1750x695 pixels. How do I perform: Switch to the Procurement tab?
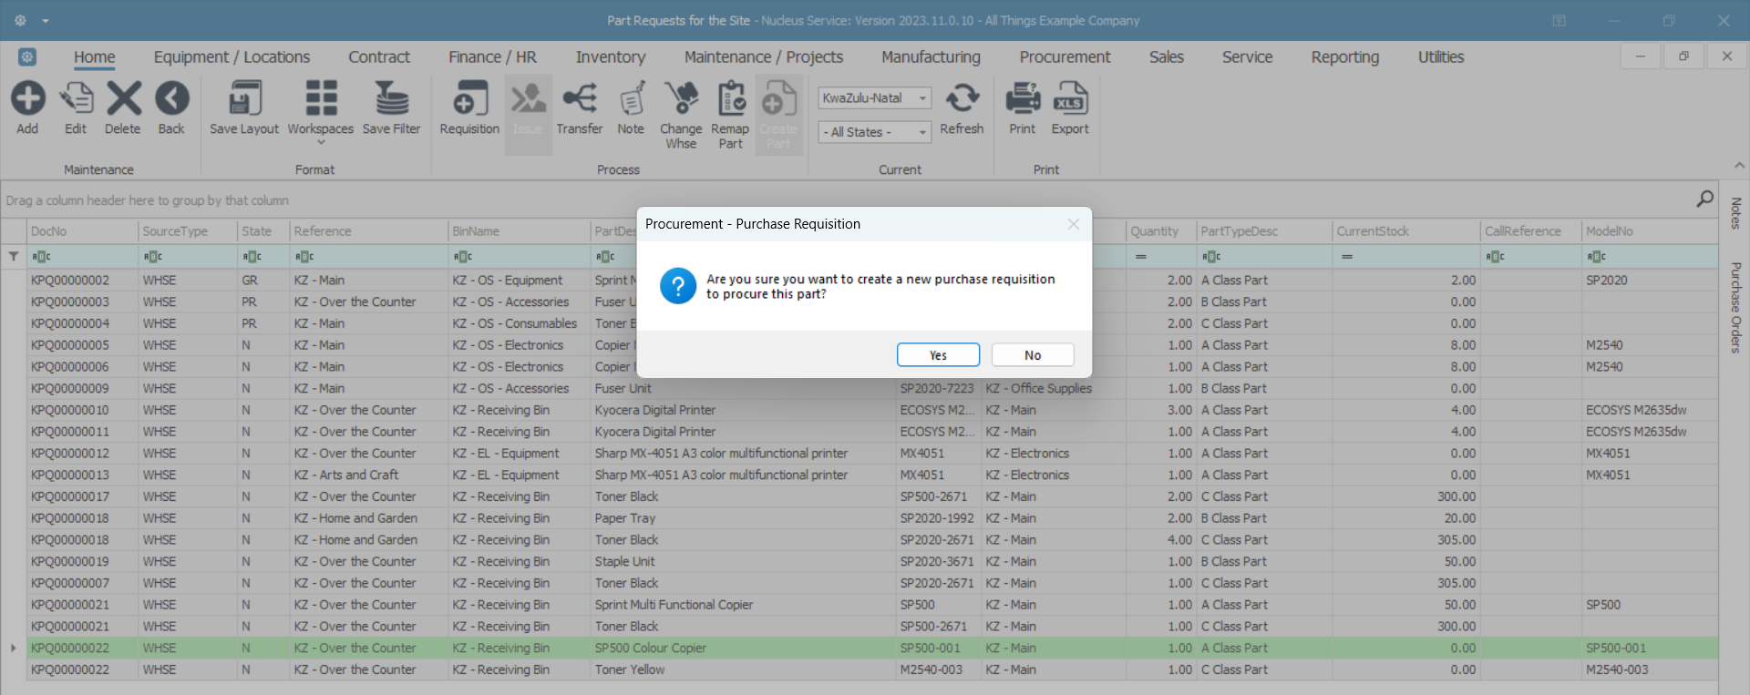click(1065, 56)
